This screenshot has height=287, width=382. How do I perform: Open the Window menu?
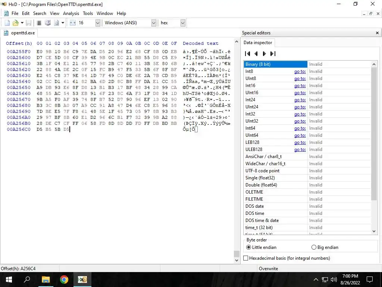pyautogui.click(x=105, y=13)
